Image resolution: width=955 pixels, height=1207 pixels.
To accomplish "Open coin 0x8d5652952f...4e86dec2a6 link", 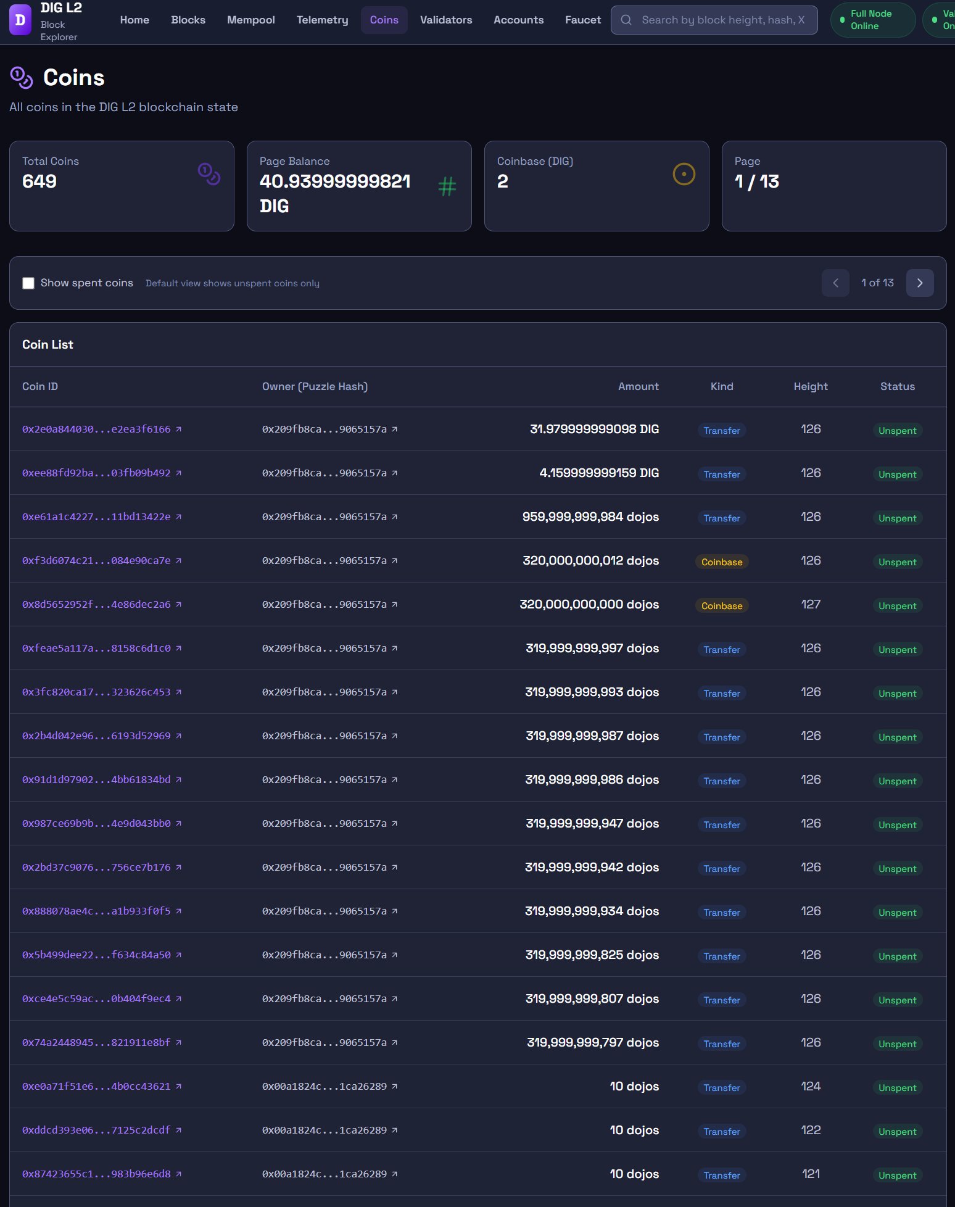I will tap(96, 605).
